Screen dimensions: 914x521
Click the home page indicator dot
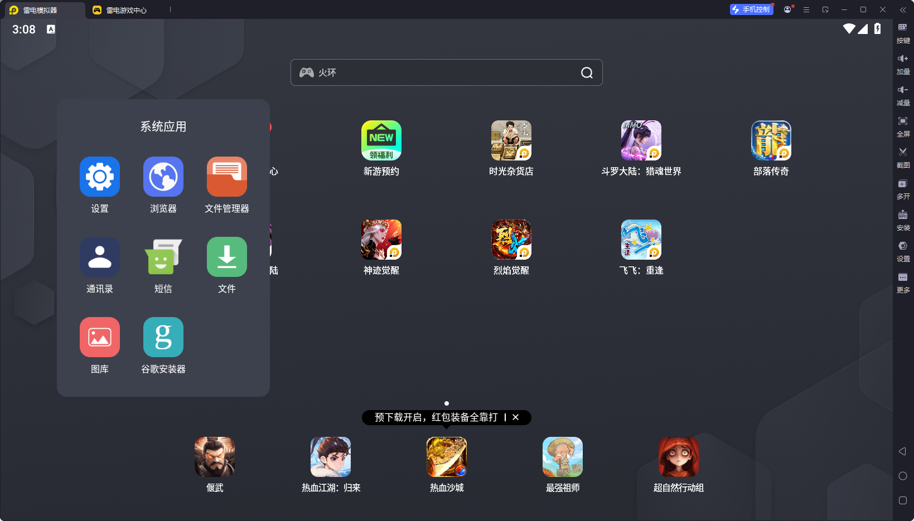point(447,403)
